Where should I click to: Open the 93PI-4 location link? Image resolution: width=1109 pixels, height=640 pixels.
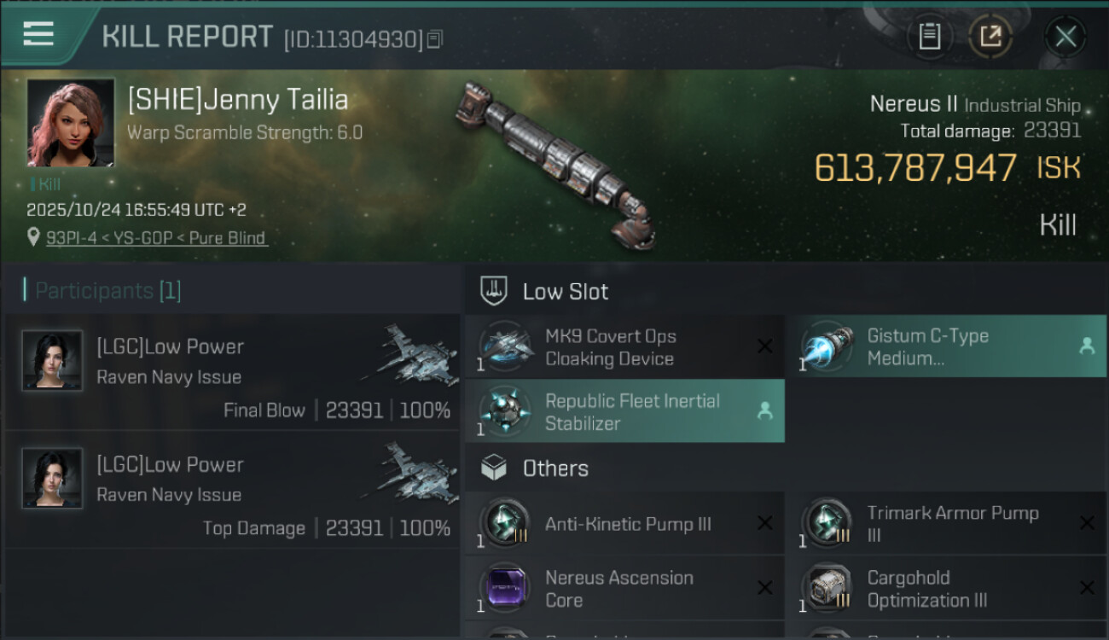[x=156, y=238]
